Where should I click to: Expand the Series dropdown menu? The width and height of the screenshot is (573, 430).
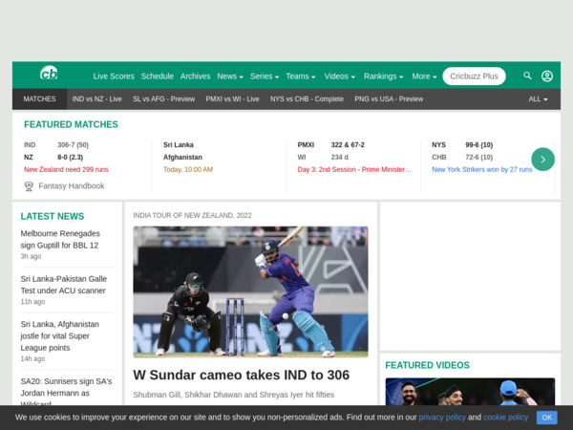(x=265, y=76)
